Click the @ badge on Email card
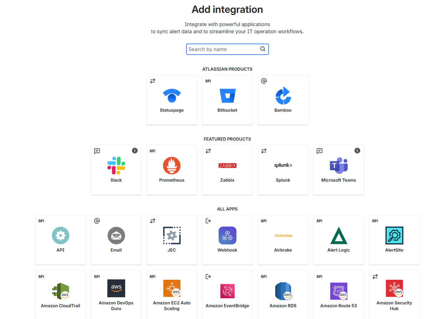 [x=97, y=221]
